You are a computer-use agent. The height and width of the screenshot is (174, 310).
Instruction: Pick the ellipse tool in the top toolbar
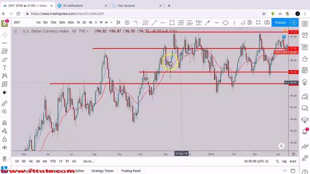coord(225,23)
